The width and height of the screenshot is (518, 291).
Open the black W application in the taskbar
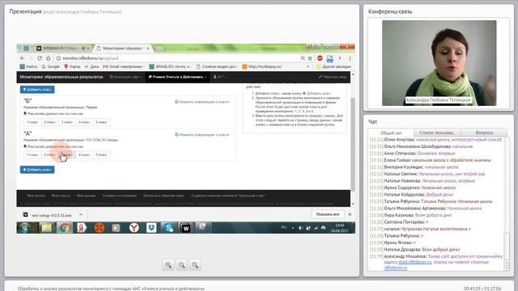pos(185,228)
